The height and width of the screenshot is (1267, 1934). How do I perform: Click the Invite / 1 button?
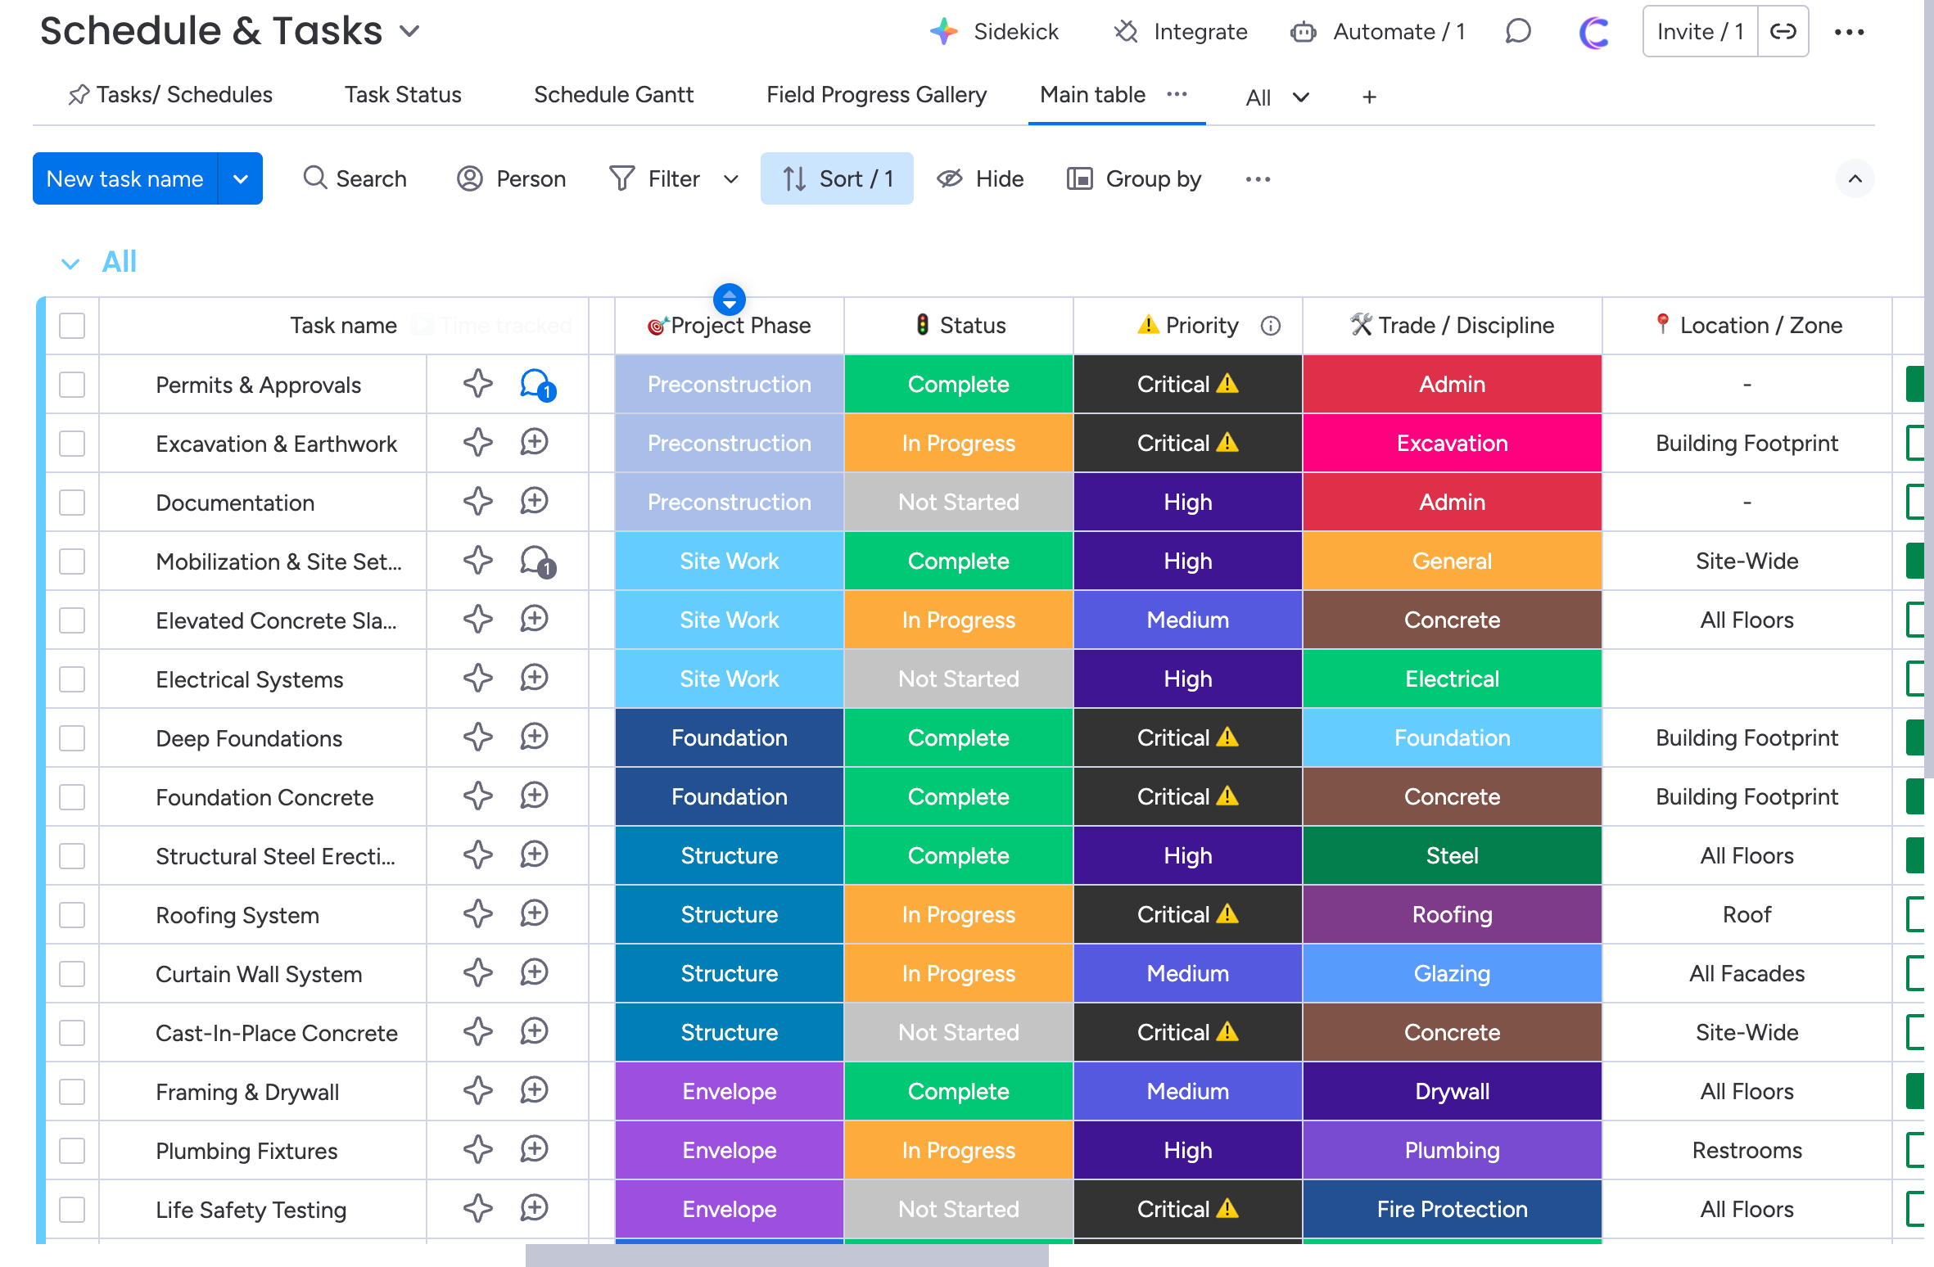(x=1699, y=32)
